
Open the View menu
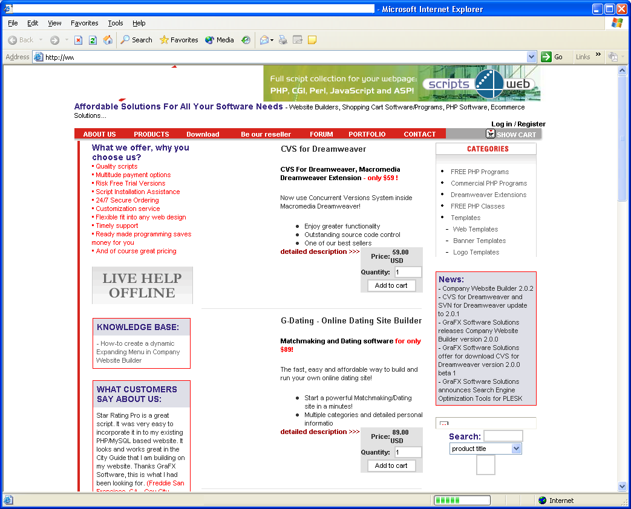pyautogui.click(x=54, y=23)
